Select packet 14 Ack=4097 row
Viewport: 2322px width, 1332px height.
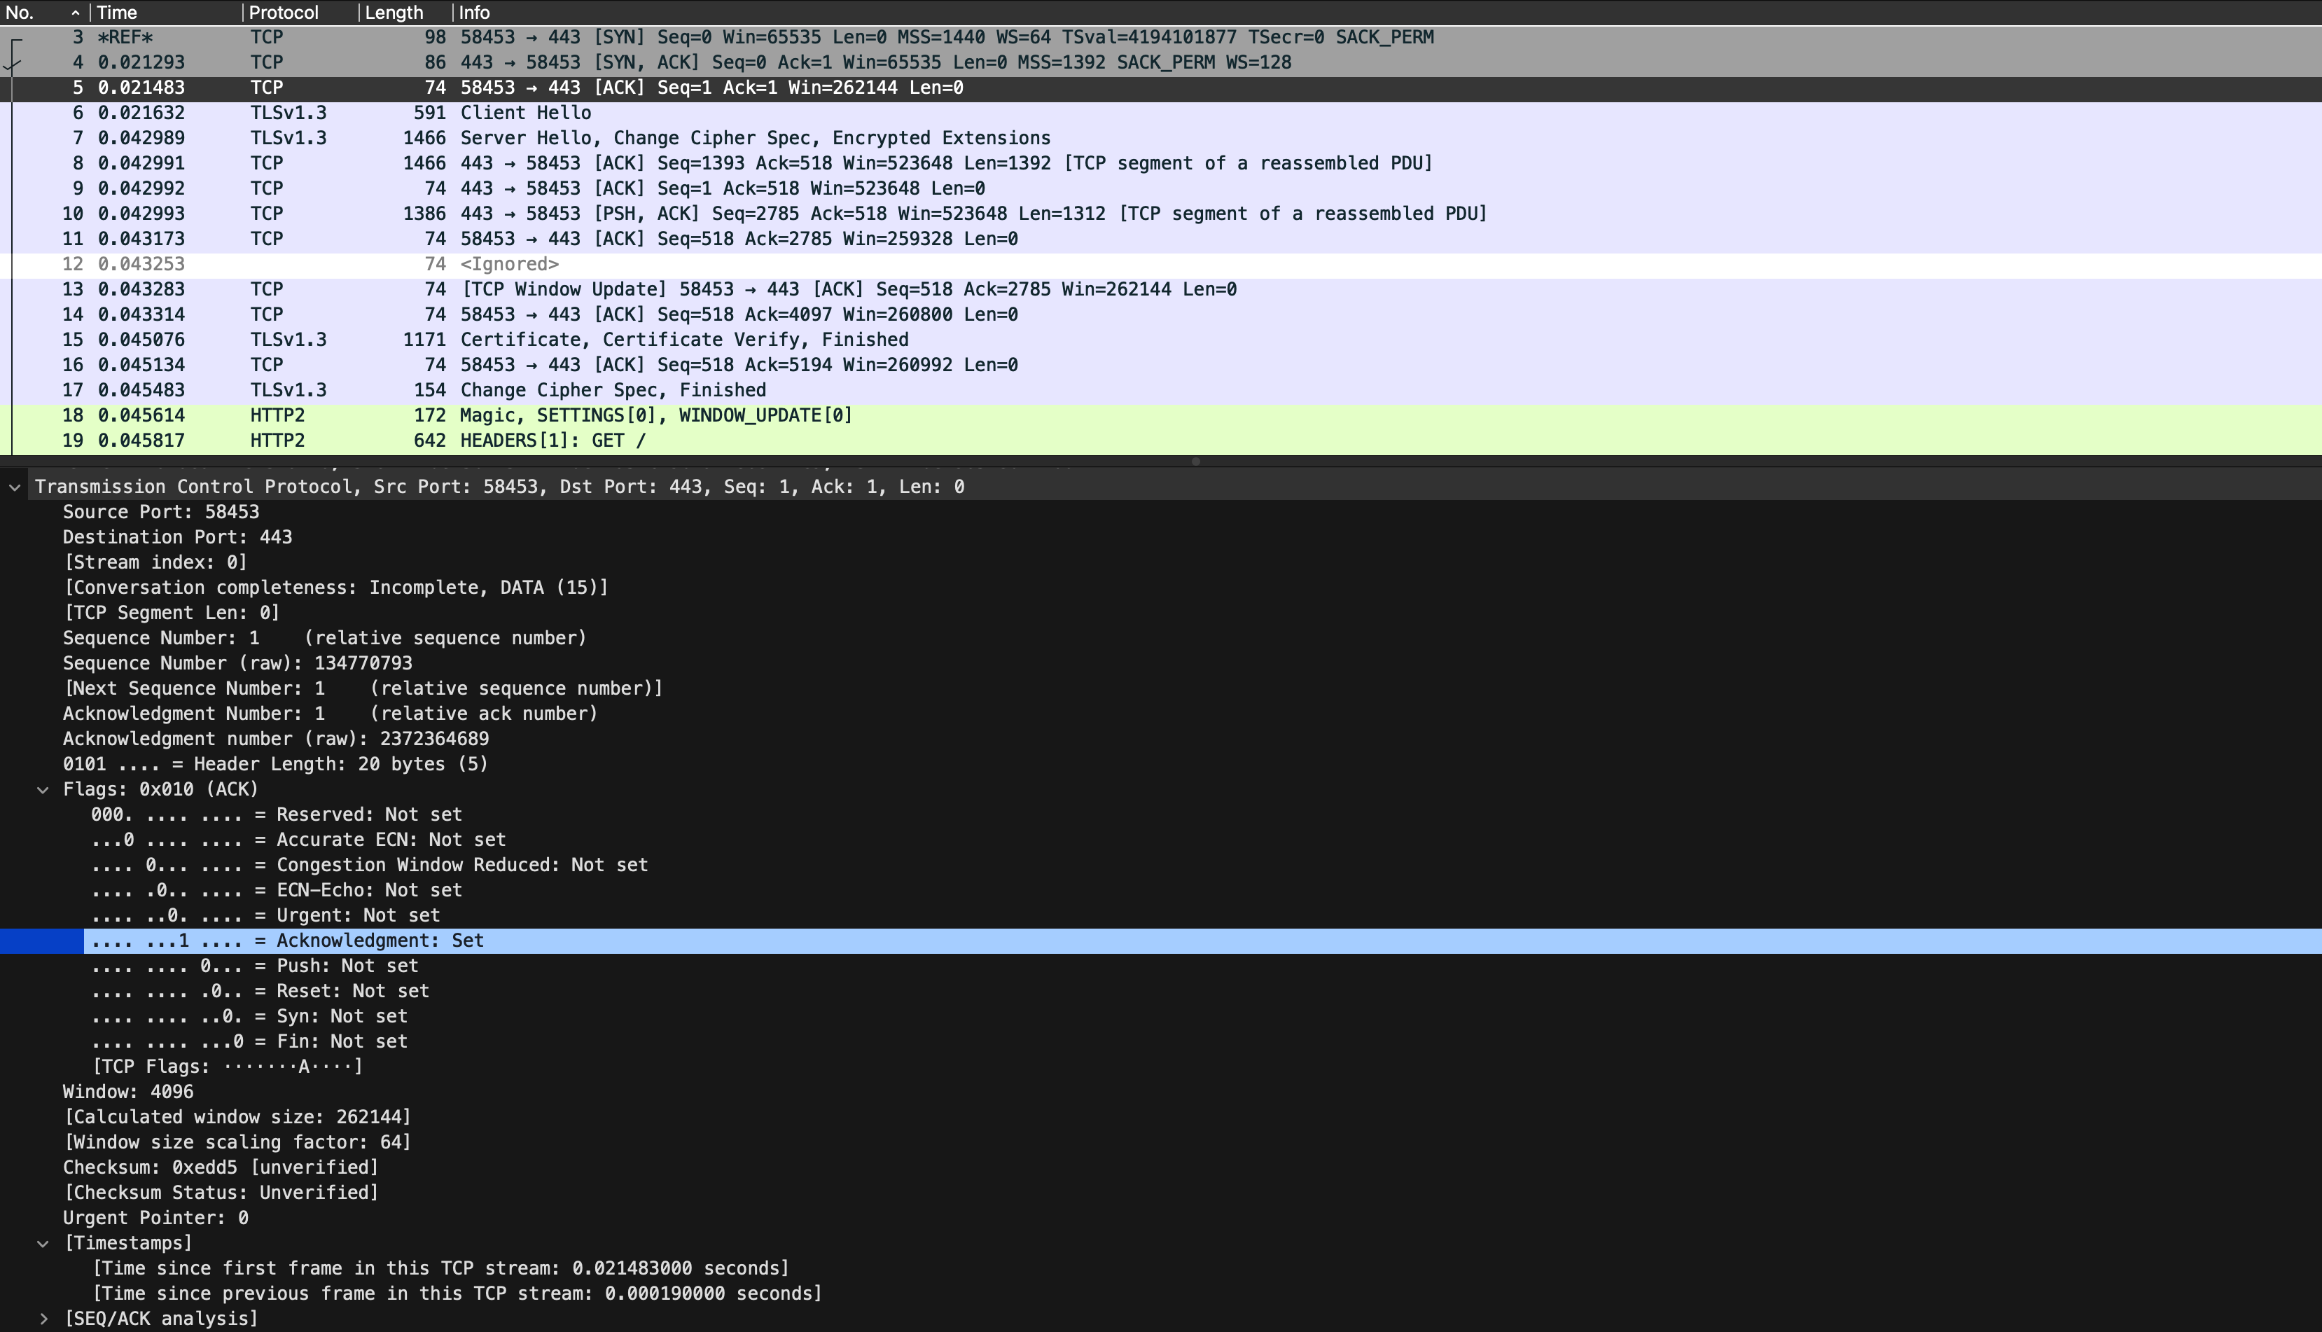pyautogui.click(x=1160, y=314)
